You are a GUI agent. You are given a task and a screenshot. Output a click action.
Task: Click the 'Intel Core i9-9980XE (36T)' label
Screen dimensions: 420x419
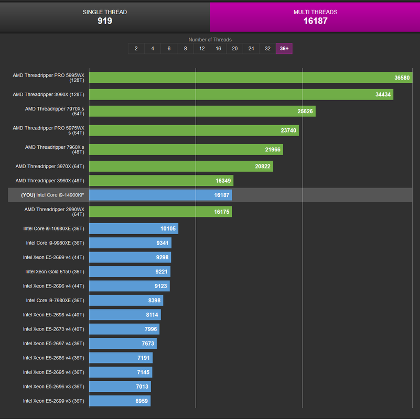(x=55, y=243)
